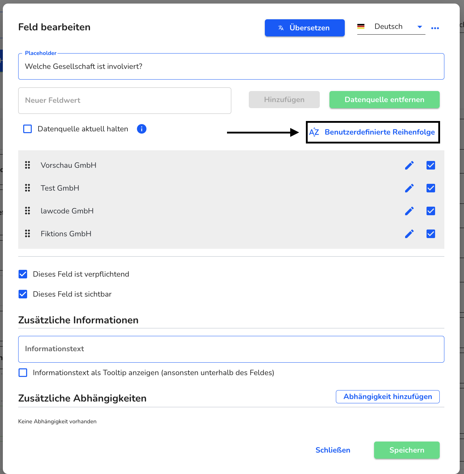464x474 pixels.
Task: Grab the drag handle of Test GmbH
Action: (27, 188)
